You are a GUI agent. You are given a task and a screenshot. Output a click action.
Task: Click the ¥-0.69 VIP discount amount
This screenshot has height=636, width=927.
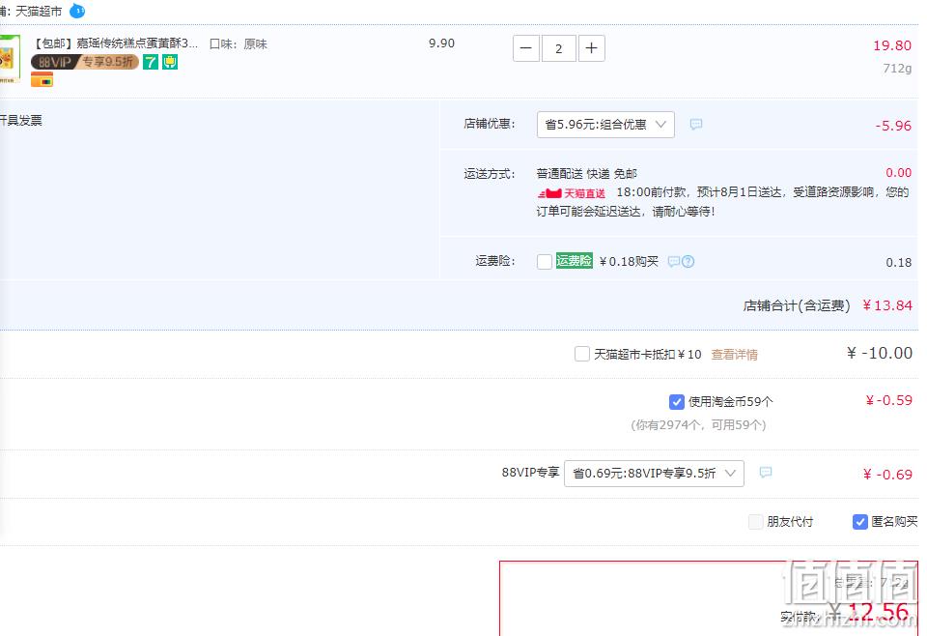click(x=887, y=475)
